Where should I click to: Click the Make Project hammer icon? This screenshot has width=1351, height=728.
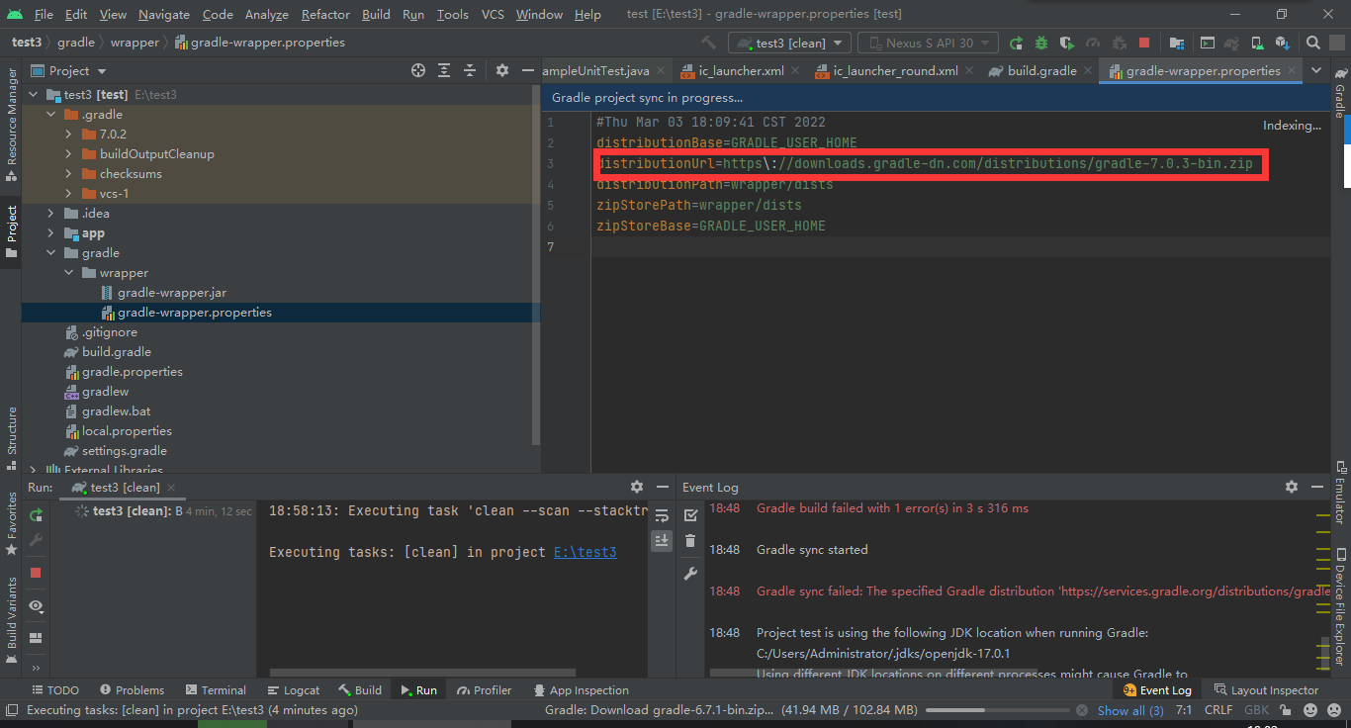pos(708,43)
